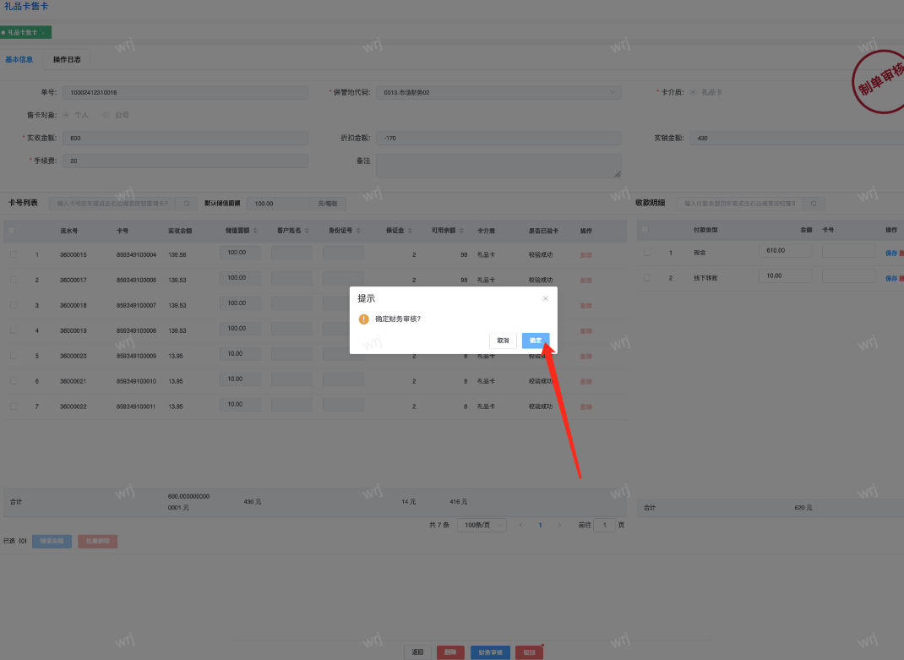
Task: Edit the 10.00 transfer amount field
Action: pos(785,276)
